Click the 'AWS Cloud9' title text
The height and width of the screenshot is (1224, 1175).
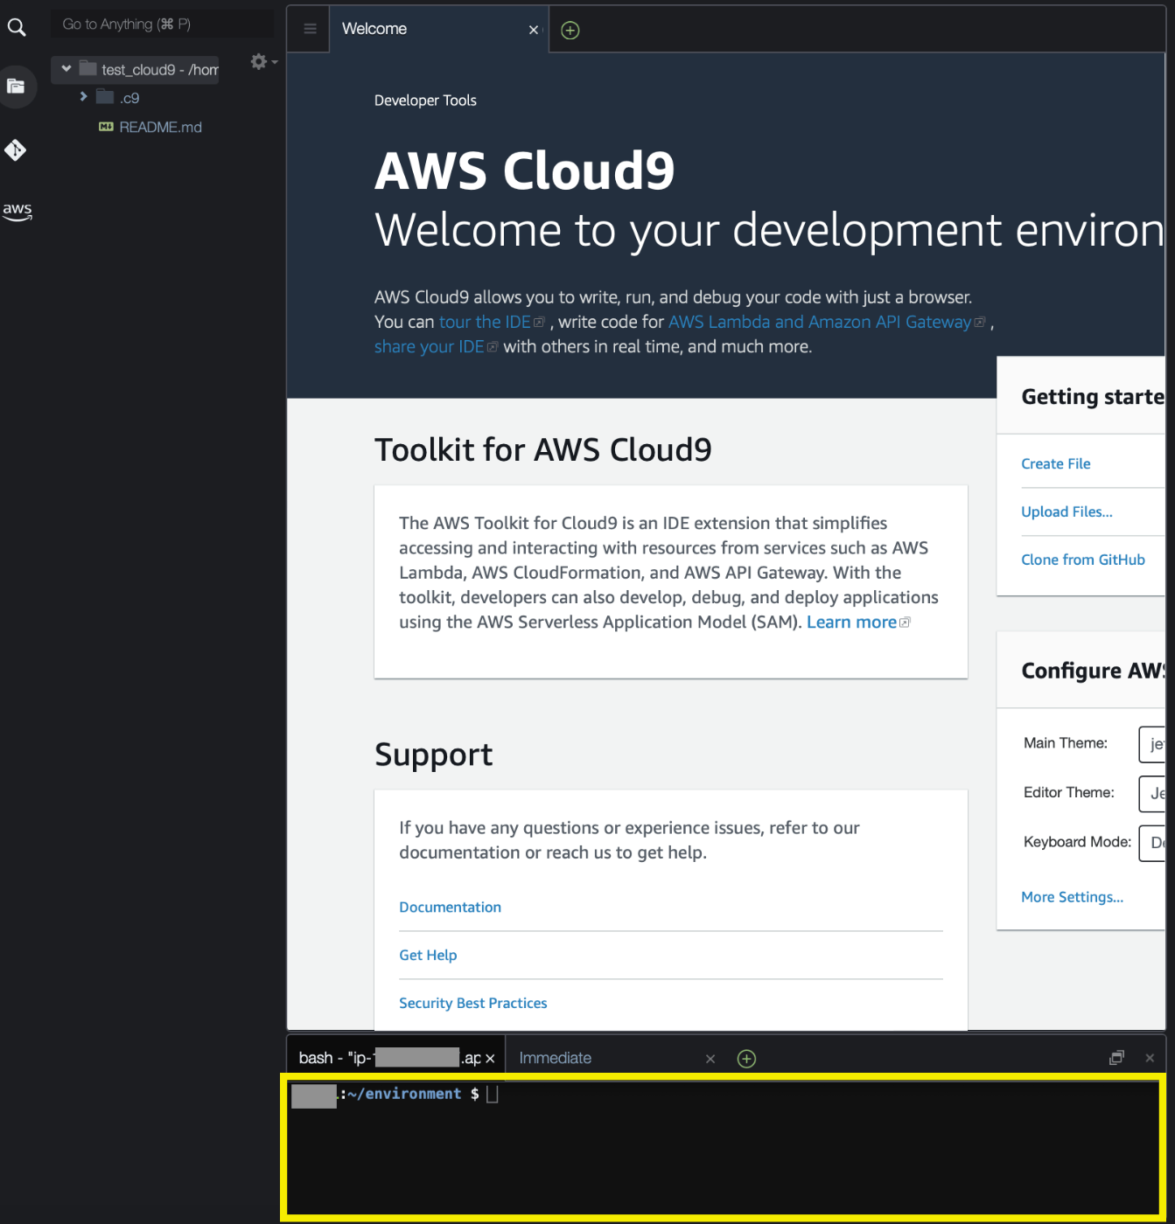click(525, 170)
